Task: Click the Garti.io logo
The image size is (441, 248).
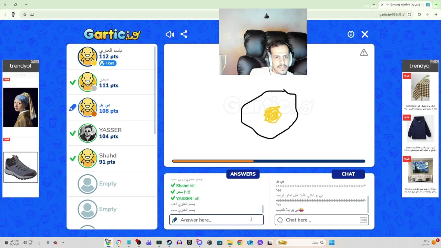Action: click(x=112, y=34)
